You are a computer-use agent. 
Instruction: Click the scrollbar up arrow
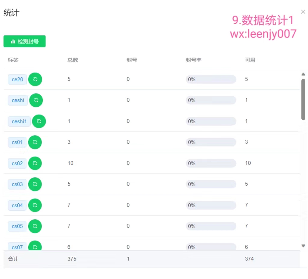tap(303, 74)
